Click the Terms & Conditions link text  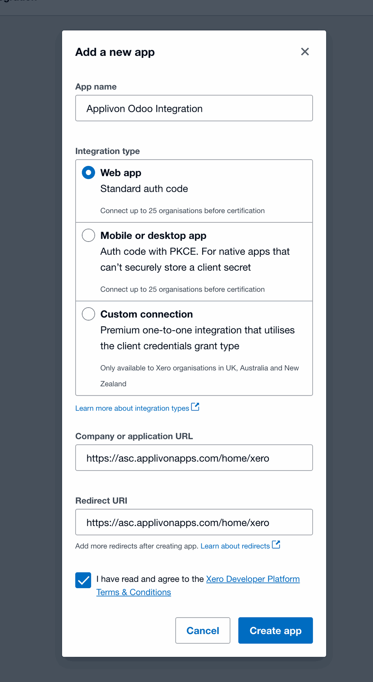[x=133, y=592]
